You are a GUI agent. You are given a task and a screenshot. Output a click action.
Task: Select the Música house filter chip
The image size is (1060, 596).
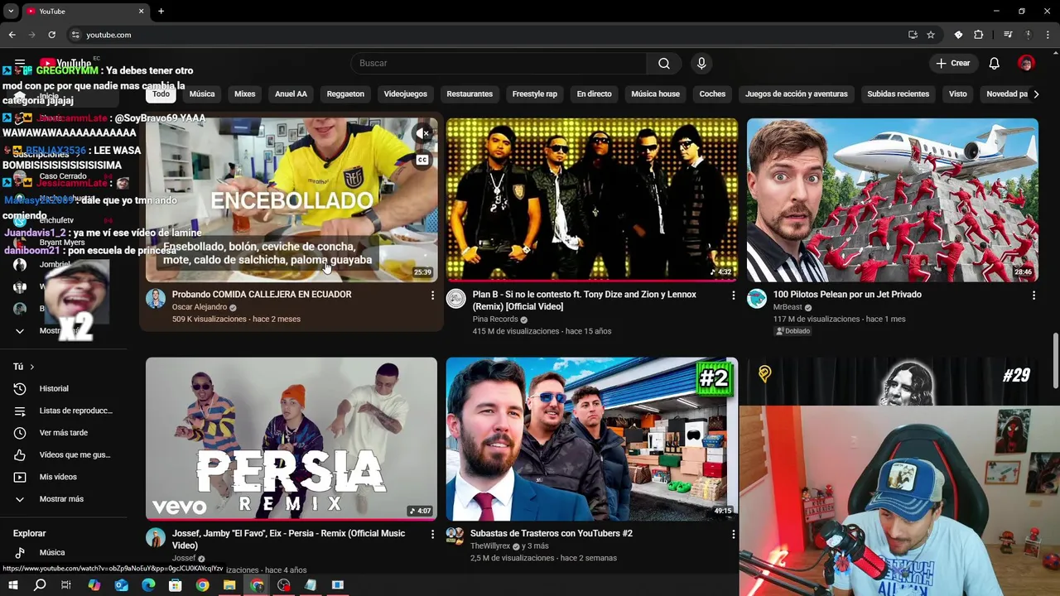pos(655,94)
